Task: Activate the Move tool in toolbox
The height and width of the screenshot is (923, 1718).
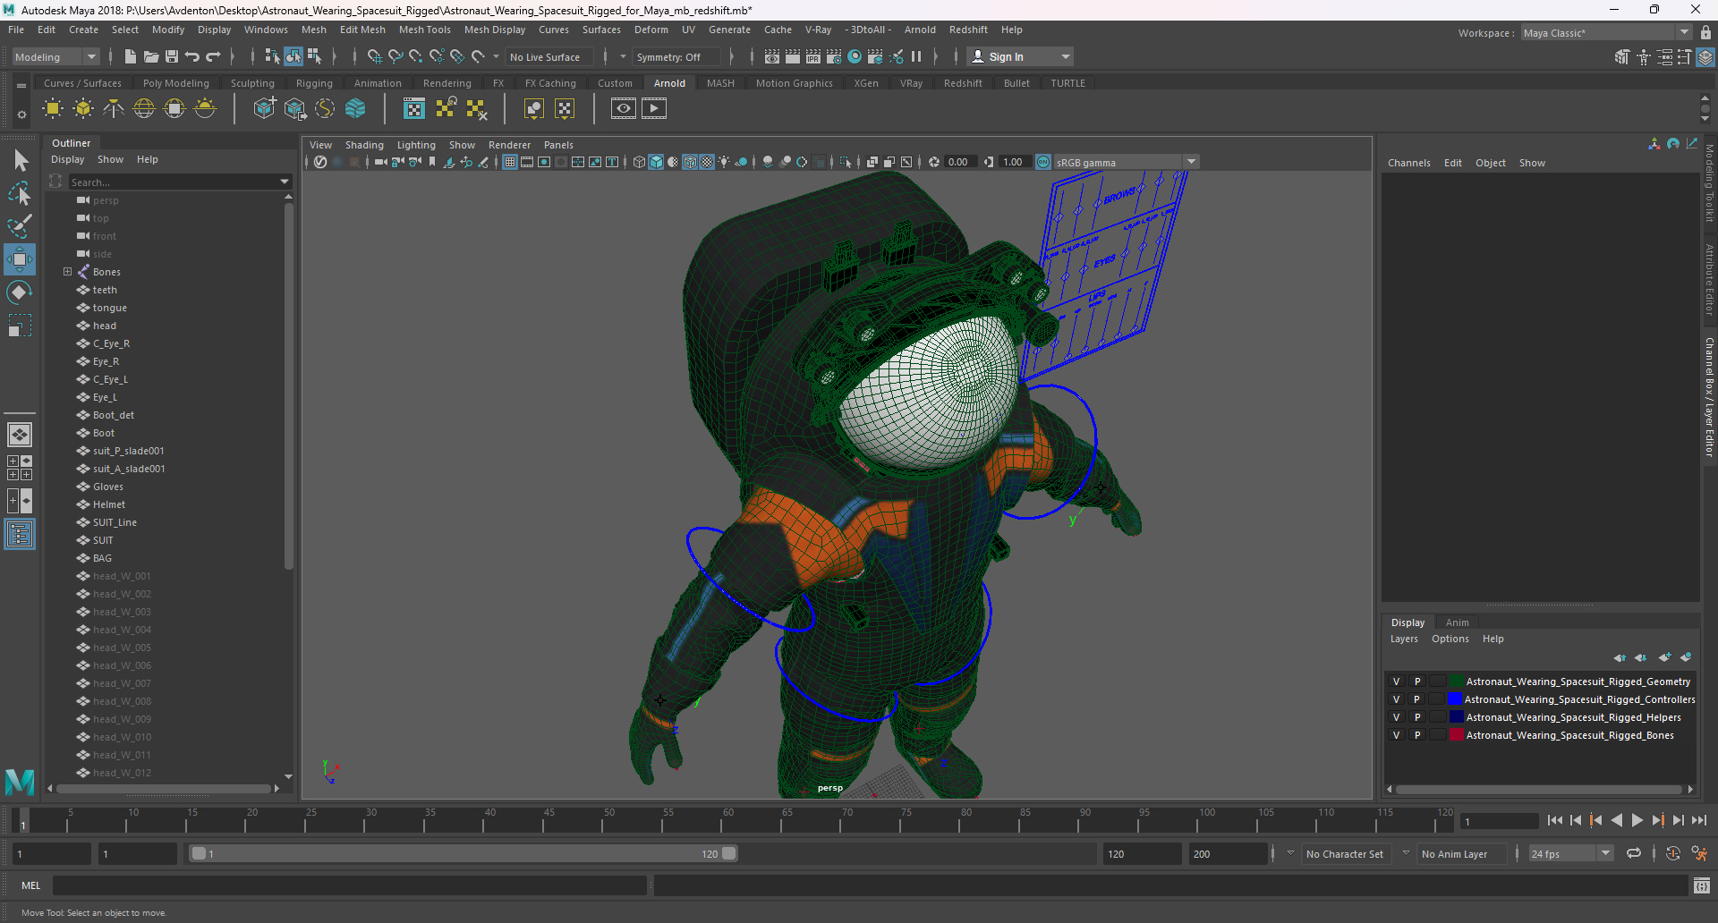Action: pos(20,259)
